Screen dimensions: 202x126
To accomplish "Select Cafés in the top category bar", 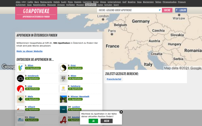I will pos(30,2).
